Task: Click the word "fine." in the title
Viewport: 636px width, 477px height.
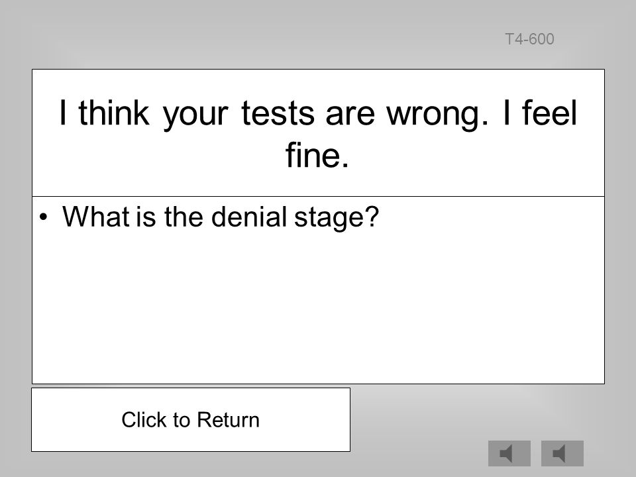Action: (317, 155)
